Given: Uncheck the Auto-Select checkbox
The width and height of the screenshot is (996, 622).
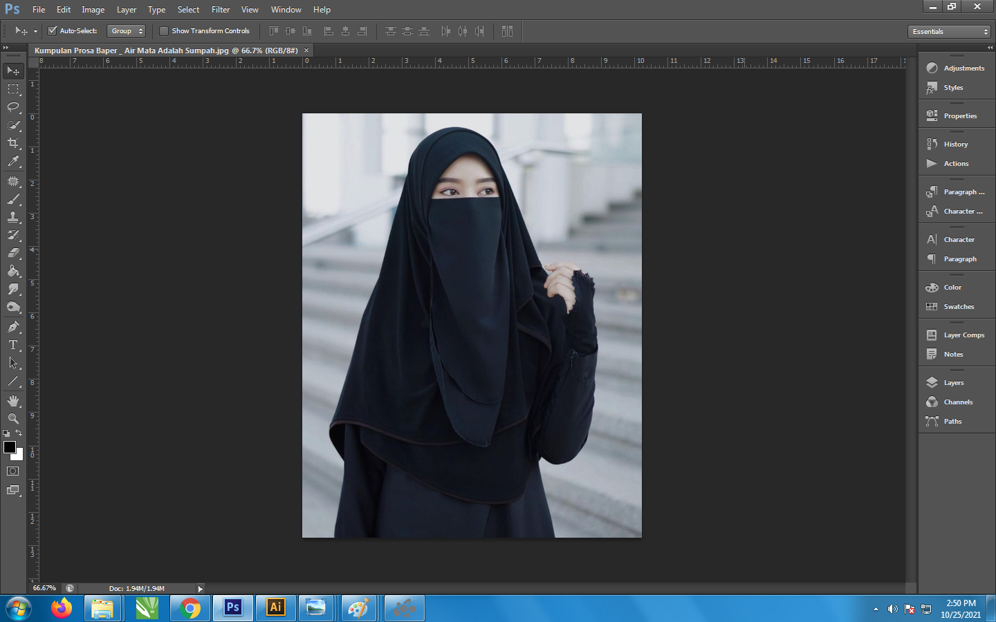Looking at the screenshot, I should (52, 31).
